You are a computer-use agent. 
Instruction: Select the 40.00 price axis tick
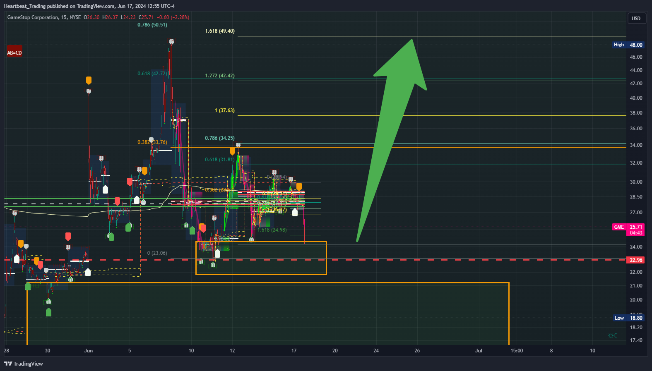[636, 98]
